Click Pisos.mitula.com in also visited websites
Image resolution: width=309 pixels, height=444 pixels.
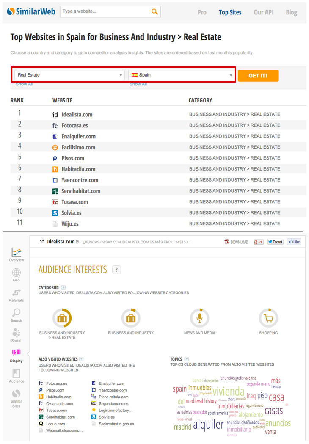click(x=113, y=397)
